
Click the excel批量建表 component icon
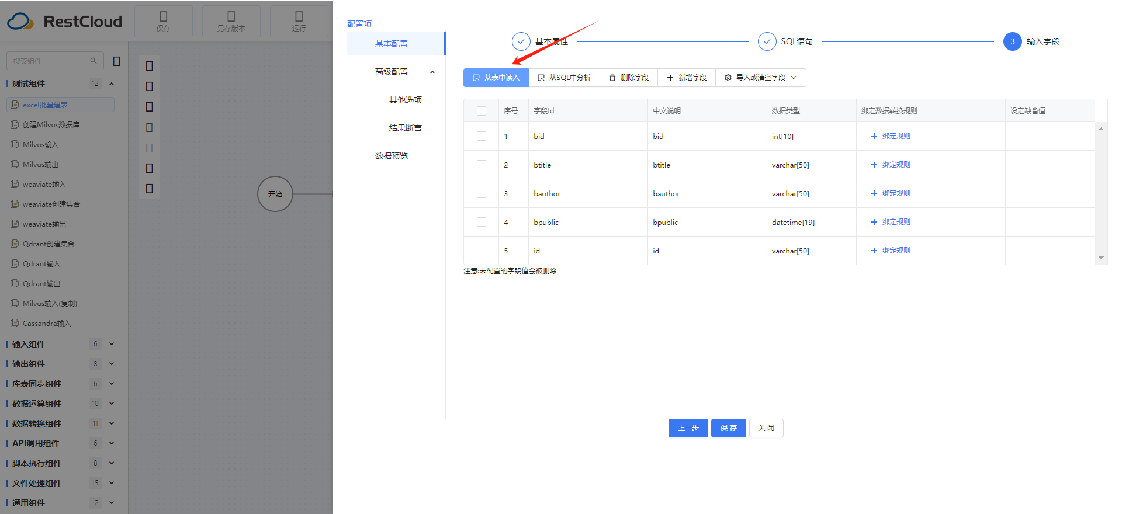pyautogui.click(x=15, y=105)
